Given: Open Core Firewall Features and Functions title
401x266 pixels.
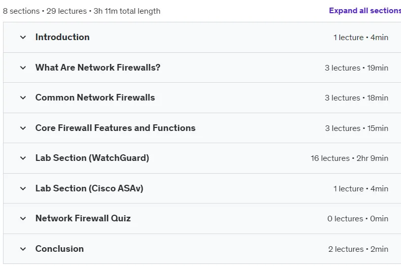Looking at the screenshot, I should coord(115,128).
